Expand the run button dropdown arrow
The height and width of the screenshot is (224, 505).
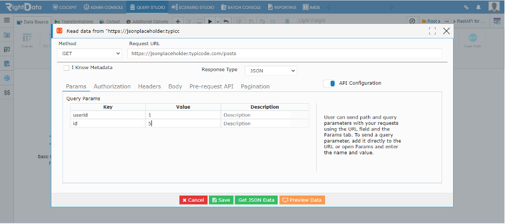point(218,22)
